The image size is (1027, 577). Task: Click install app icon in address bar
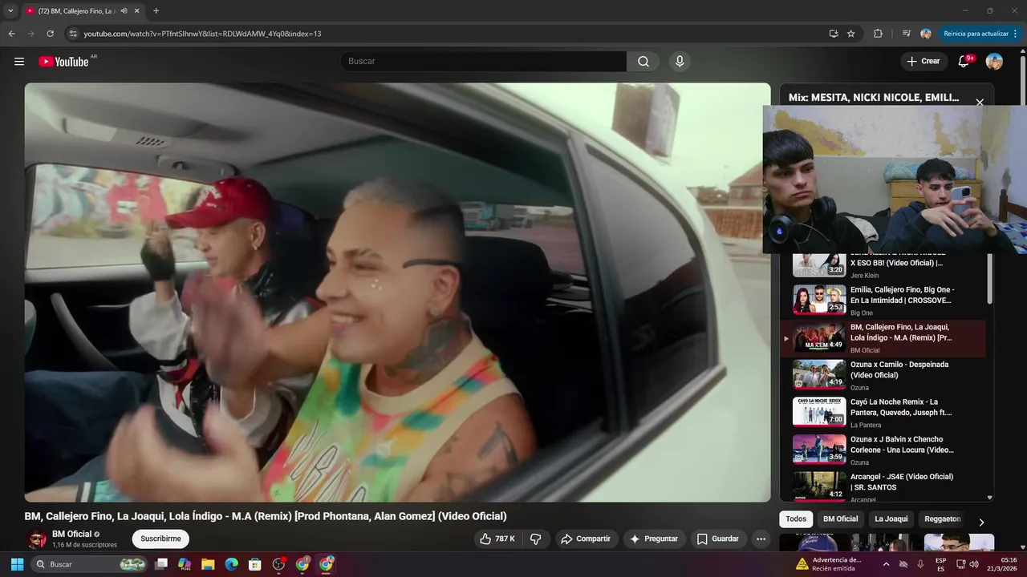[x=834, y=34]
